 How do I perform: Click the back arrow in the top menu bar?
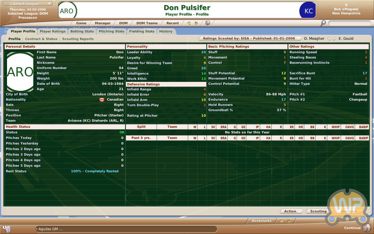(x=188, y=23)
